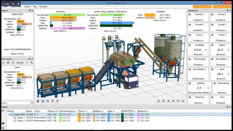The width and height of the screenshot is (233, 131).
Task: Move camera with the right arrow button
Action: tap(173, 101)
